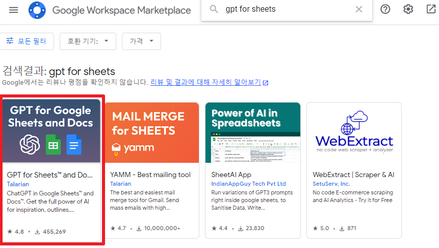Select the YAMM - Best mailing tool title
The height and width of the screenshot is (248, 439).
pos(150,175)
